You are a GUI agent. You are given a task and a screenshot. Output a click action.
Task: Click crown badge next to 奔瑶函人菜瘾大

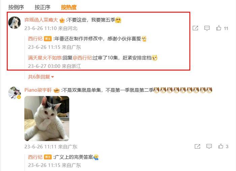(x=62, y=20)
